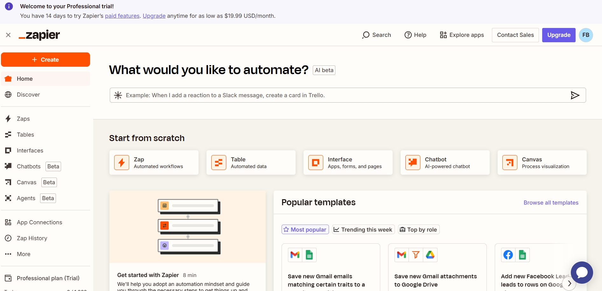Open Tables in the sidebar
Viewport: 602px width, 291px height.
coord(45,135)
